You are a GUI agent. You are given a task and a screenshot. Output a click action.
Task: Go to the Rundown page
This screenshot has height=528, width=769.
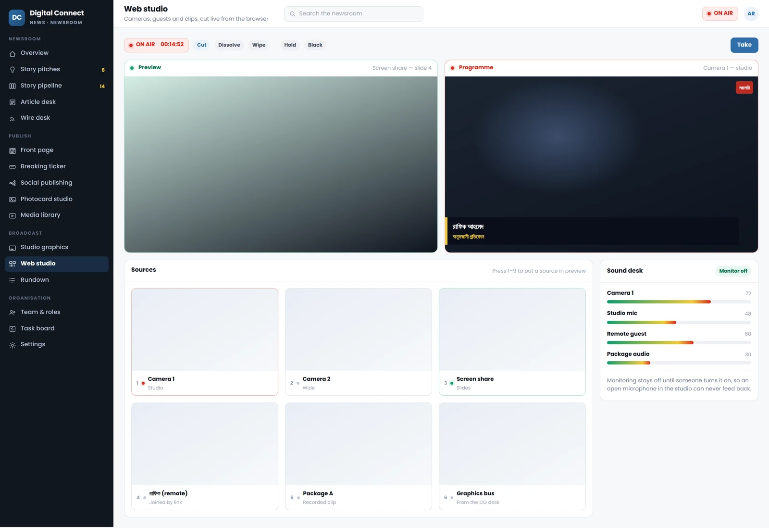(57, 280)
